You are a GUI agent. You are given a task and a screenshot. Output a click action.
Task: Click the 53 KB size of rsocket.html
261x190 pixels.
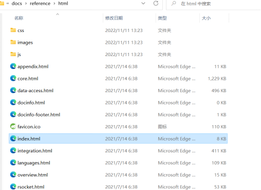point(220,187)
